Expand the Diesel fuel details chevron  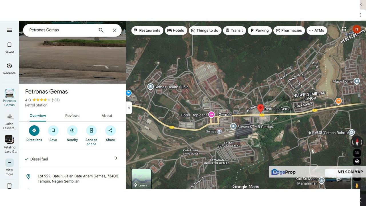[116, 158]
